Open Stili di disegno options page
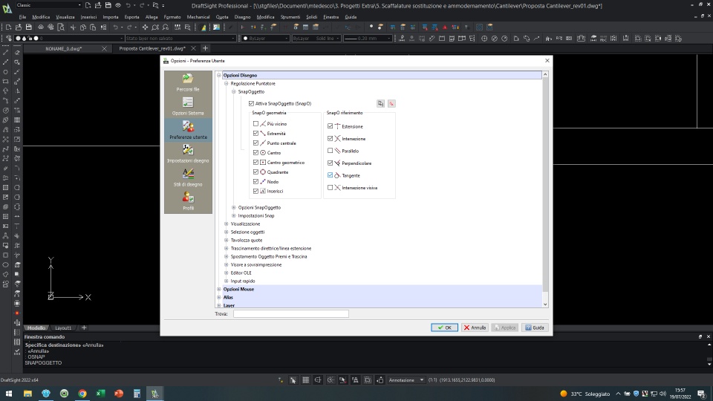713x401 pixels. [188, 177]
